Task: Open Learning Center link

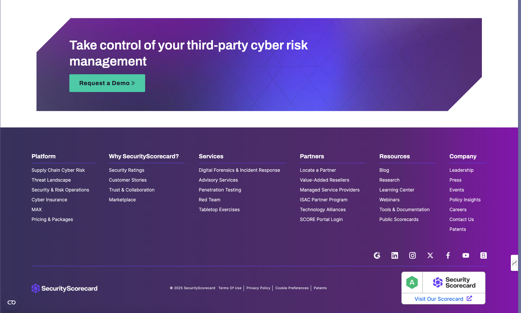Action: click(x=397, y=190)
